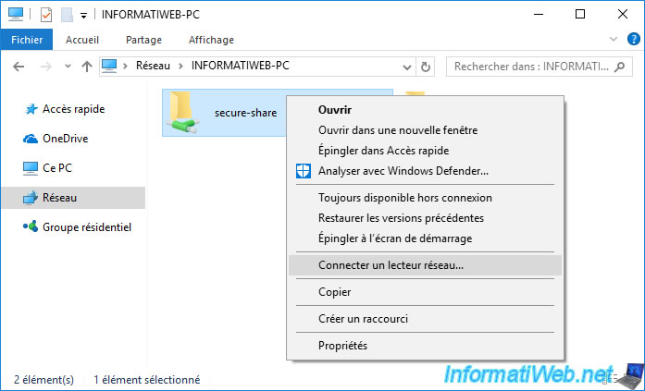Open the recent locations dropdown arrow
The image size is (645, 391).
(x=68, y=67)
